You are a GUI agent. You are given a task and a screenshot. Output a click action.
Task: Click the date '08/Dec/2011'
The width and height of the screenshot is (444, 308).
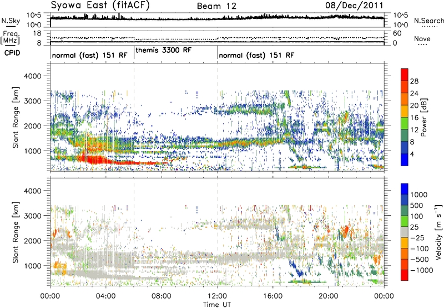[354, 6]
